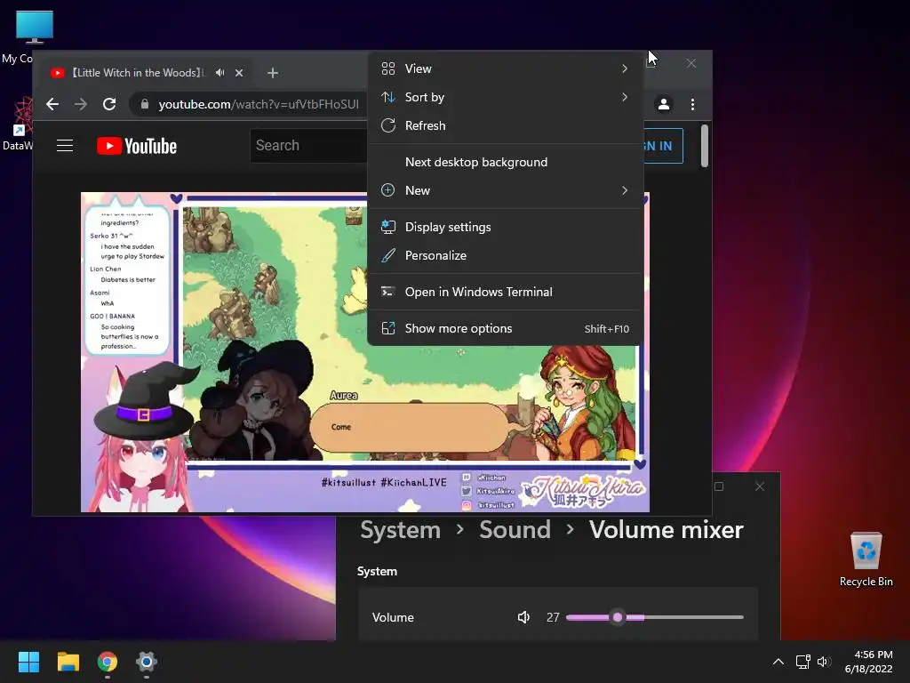Select the Recycle Bin desktop icon
The height and width of the screenshot is (683, 910).
(x=866, y=559)
